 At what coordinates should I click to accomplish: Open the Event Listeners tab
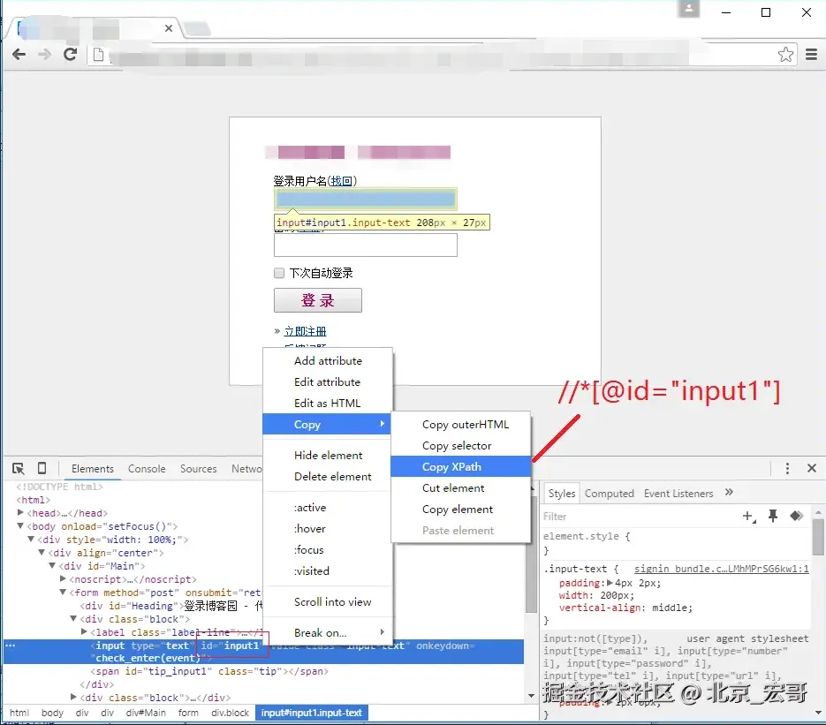[678, 494]
